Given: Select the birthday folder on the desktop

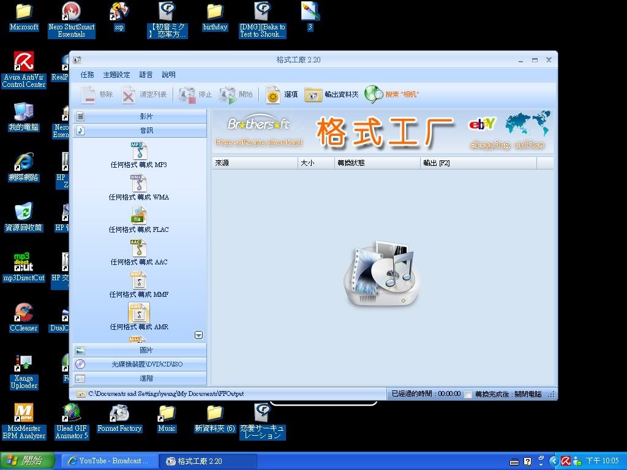Looking at the screenshot, I should (x=215, y=17).
